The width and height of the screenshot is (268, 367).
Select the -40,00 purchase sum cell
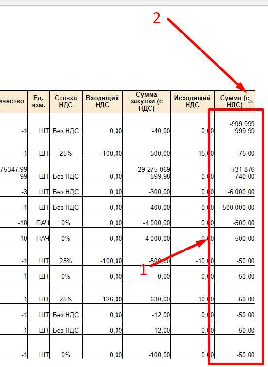coord(147,124)
